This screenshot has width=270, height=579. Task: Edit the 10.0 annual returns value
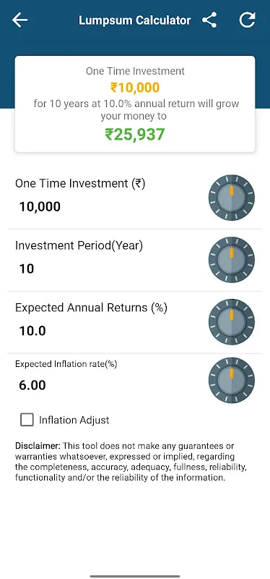[x=32, y=331]
